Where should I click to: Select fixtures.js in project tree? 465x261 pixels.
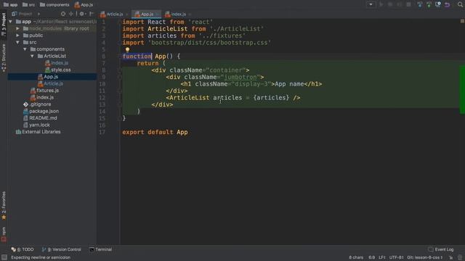44,90
